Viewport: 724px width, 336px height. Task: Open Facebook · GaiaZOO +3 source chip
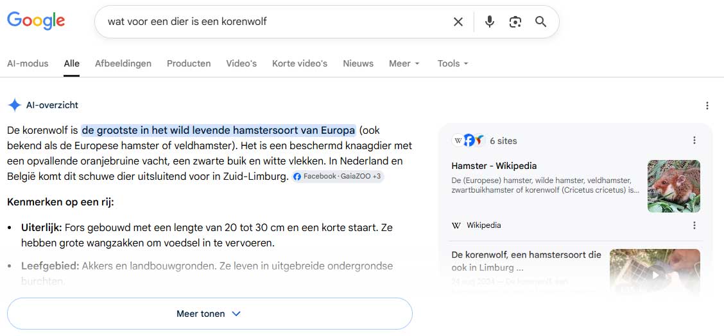pos(338,177)
